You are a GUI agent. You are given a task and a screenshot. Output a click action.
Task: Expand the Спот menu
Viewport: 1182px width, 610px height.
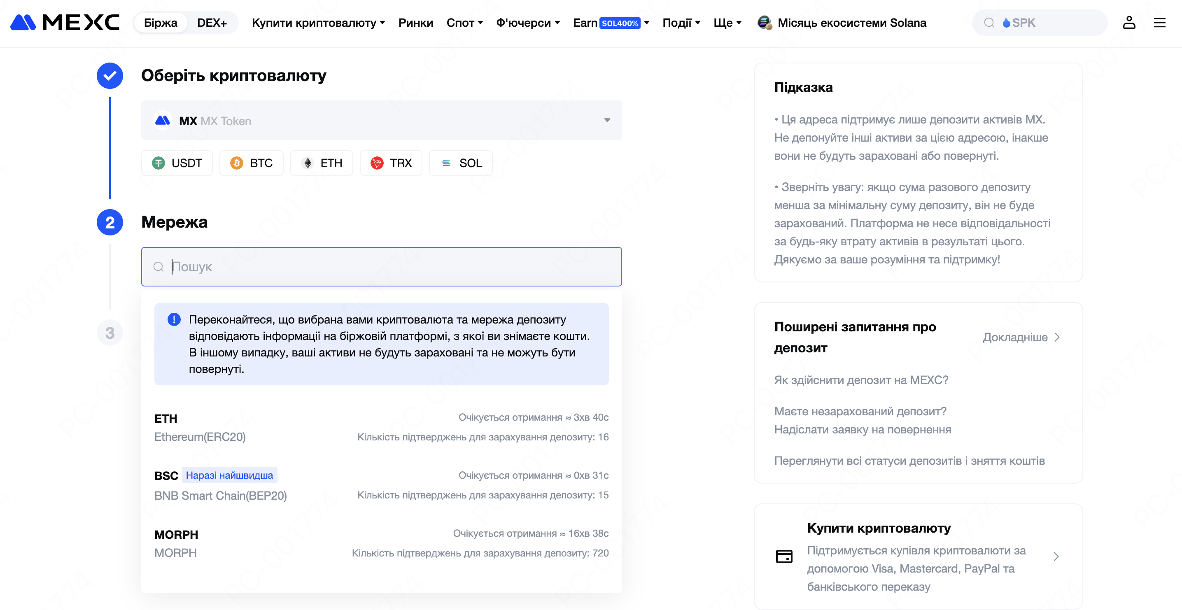pyautogui.click(x=464, y=23)
